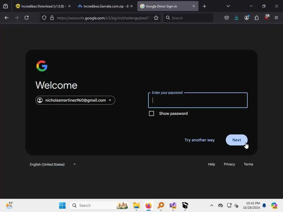This screenshot has width=283, height=212.
Task: Open Visual Studio Preview from taskbar
Action: 173,205
